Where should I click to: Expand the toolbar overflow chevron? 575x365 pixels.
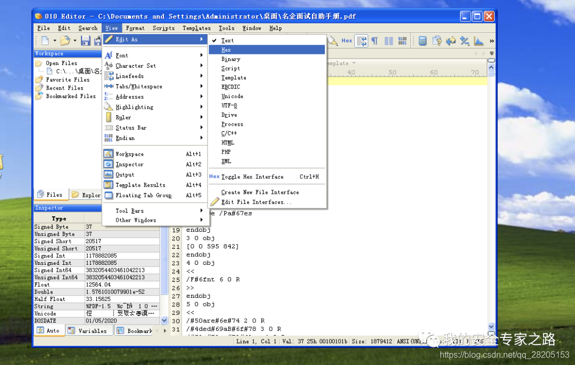click(x=492, y=40)
